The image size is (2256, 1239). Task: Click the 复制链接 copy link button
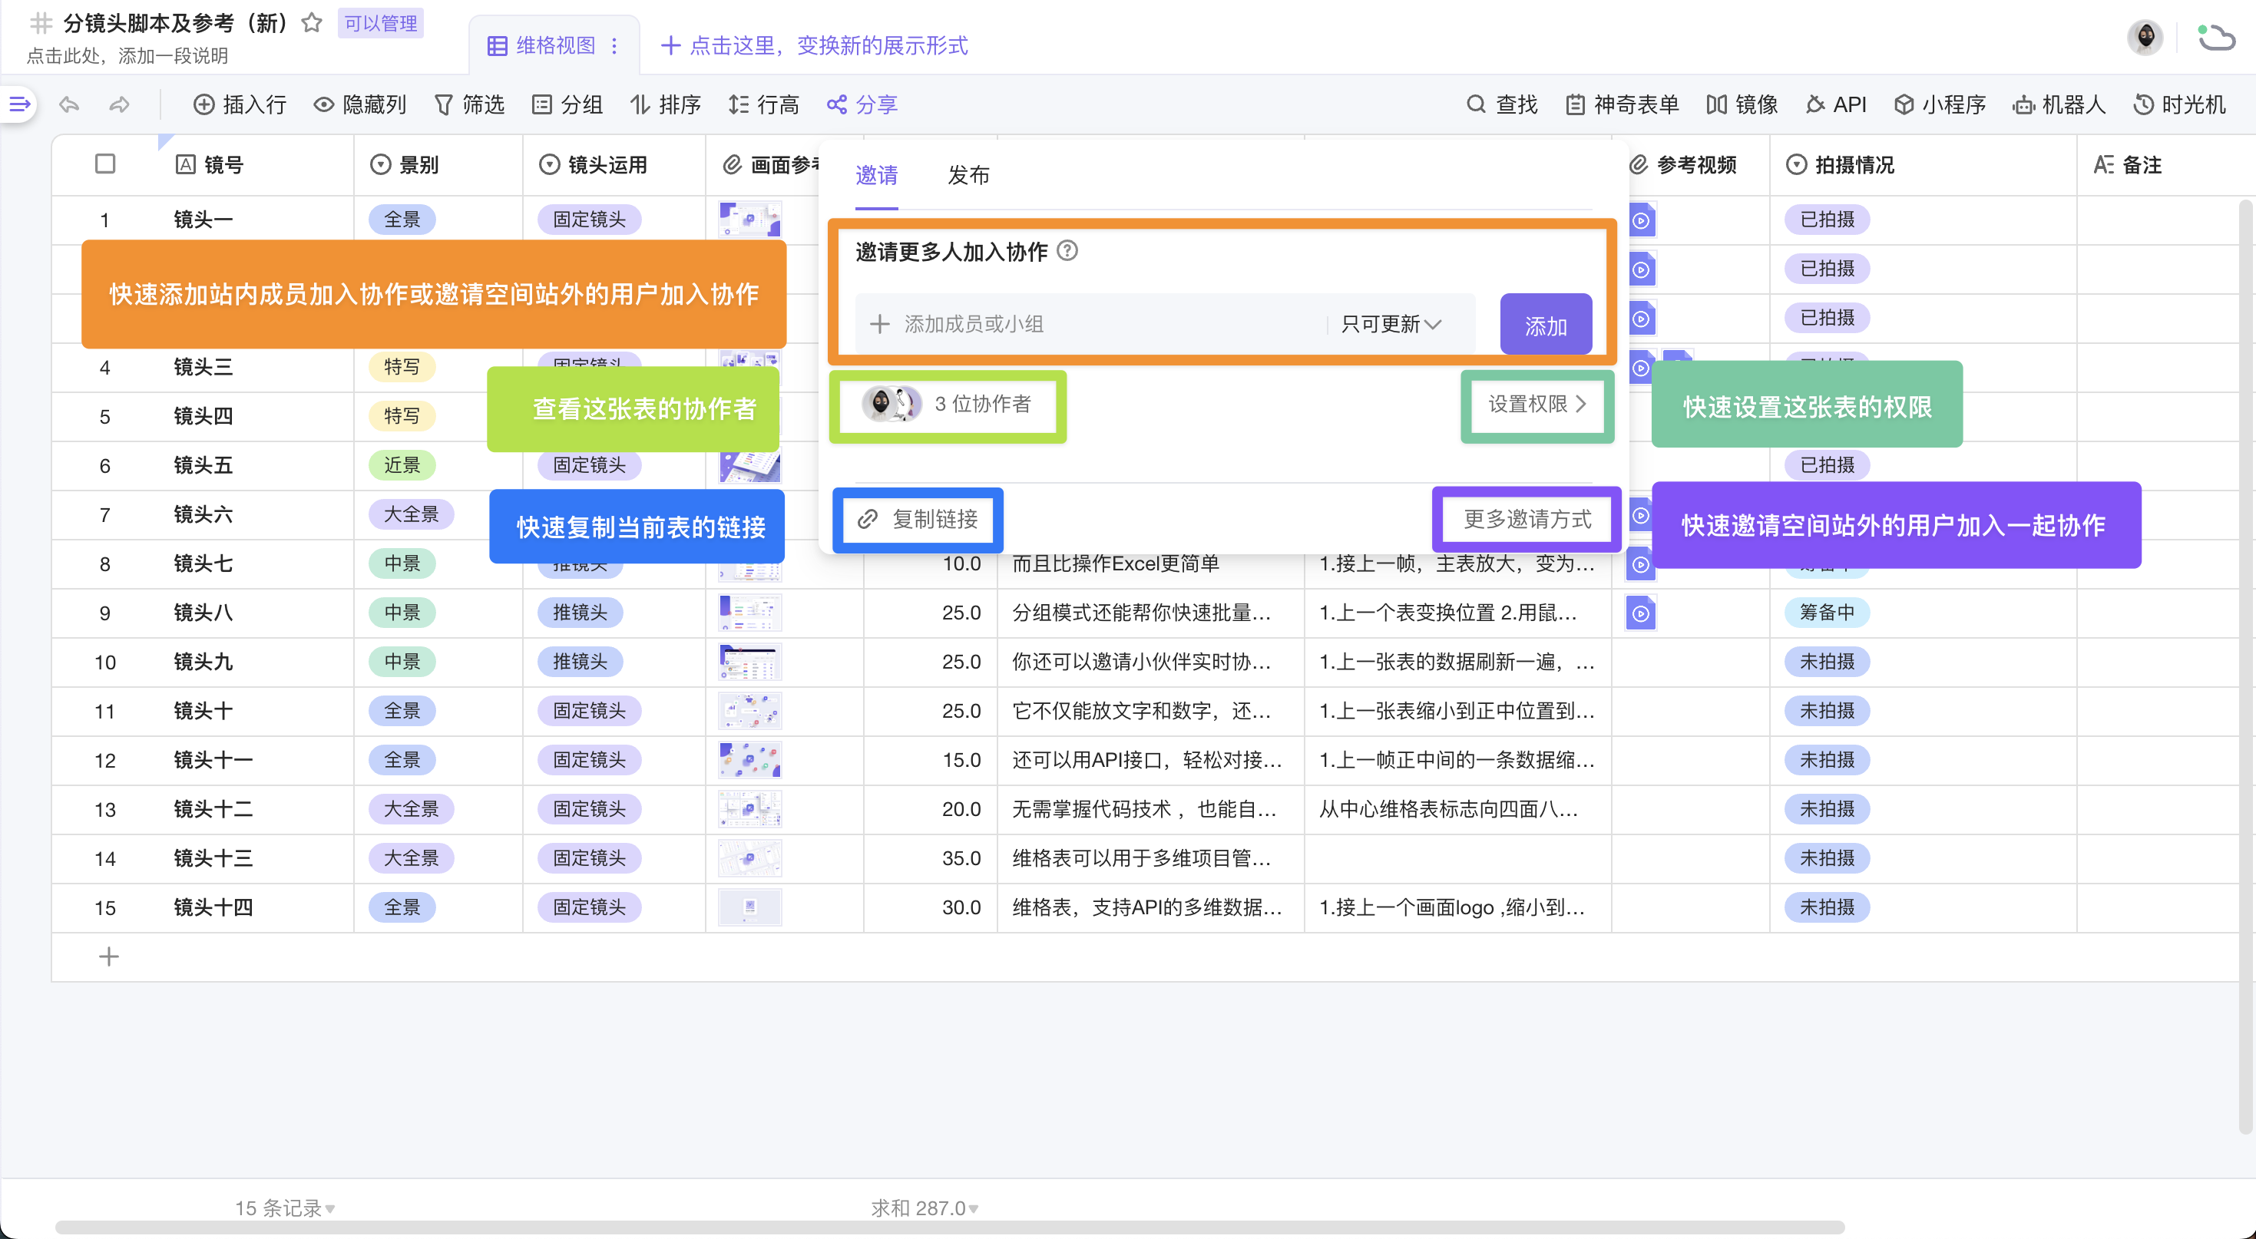(x=918, y=519)
